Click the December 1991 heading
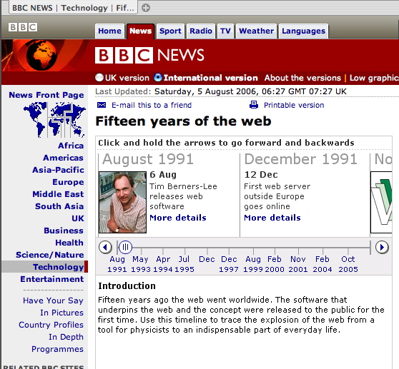 point(301,159)
